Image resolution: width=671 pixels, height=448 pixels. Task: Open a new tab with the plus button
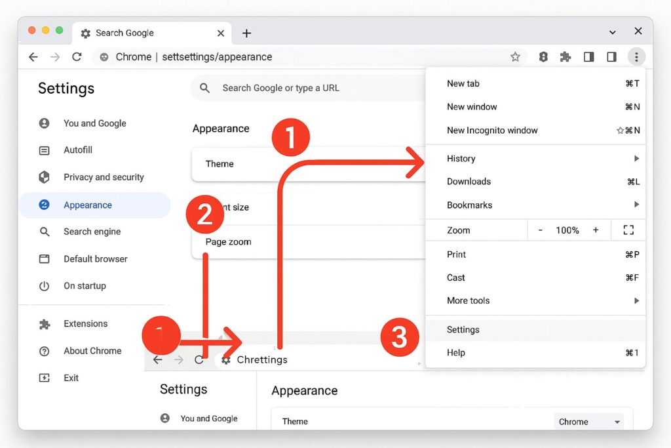(x=246, y=33)
